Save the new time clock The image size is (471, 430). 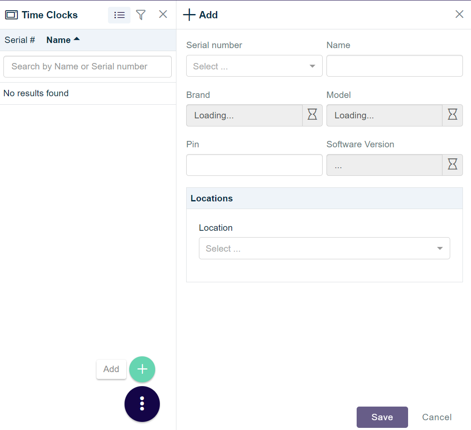(x=382, y=417)
